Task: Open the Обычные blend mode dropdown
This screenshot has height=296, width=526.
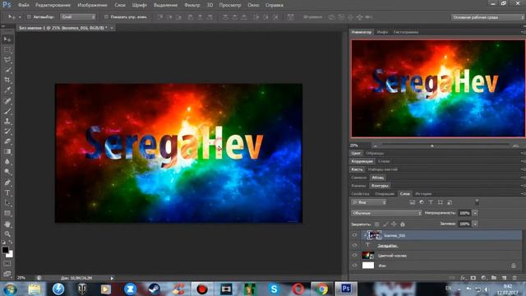Action: [386, 213]
